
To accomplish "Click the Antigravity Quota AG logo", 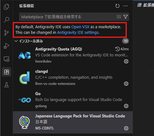I will pyautogui.click(x=24, y=55).
